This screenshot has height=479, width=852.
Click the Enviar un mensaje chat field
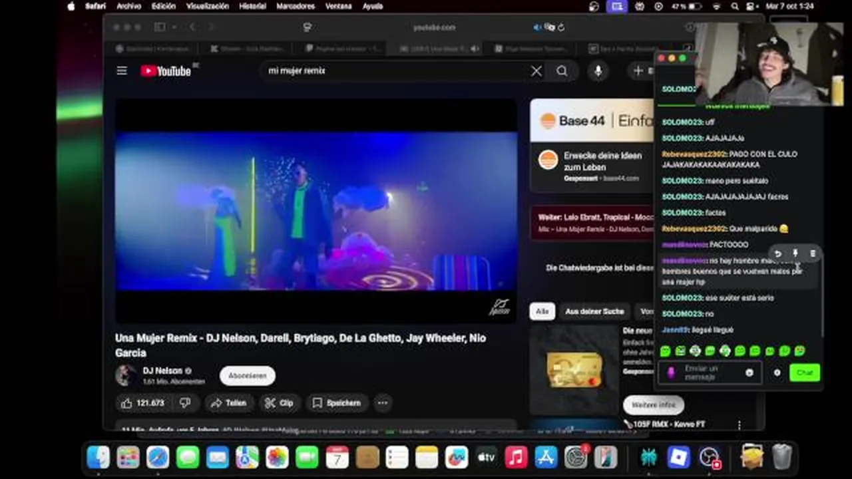coord(710,373)
